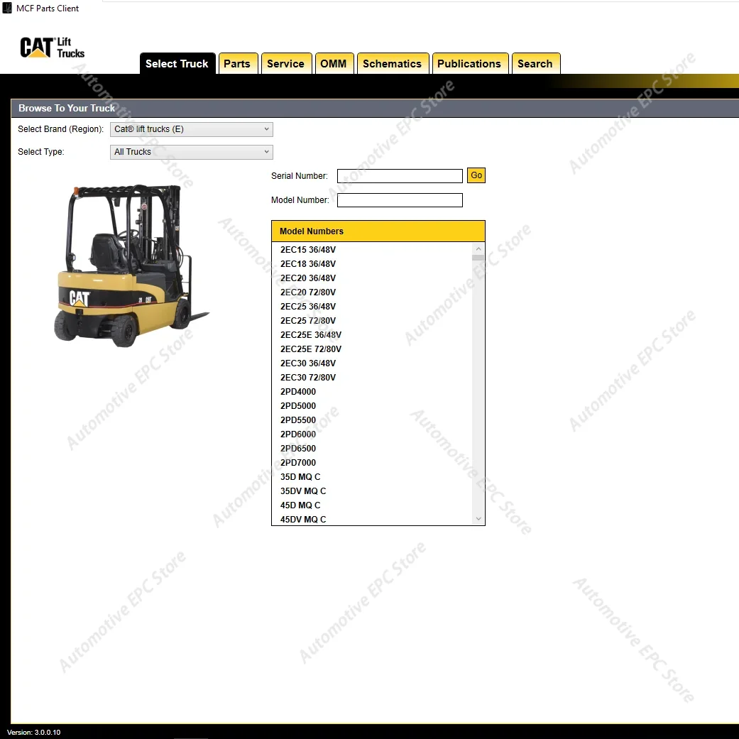Select model 2EC25E 36/48V

[311, 335]
